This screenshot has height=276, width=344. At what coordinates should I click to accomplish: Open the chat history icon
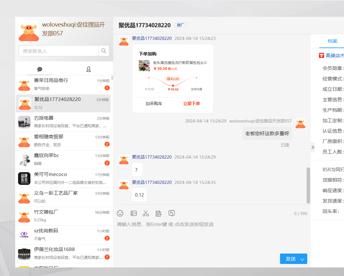coord(172,213)
